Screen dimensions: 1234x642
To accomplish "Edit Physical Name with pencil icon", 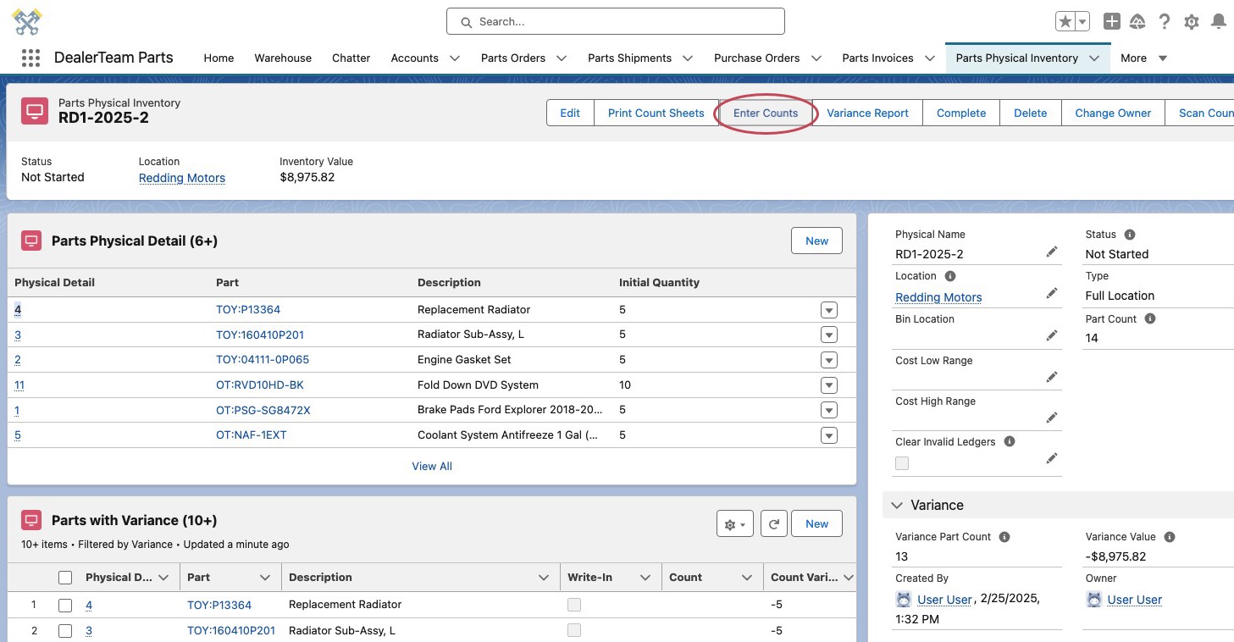I will [x=1051, y=252].
